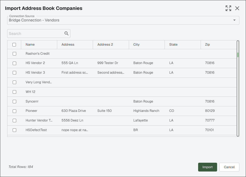Check the HS Vendor 3 row checkbox
246x177 pixels.
14,73
